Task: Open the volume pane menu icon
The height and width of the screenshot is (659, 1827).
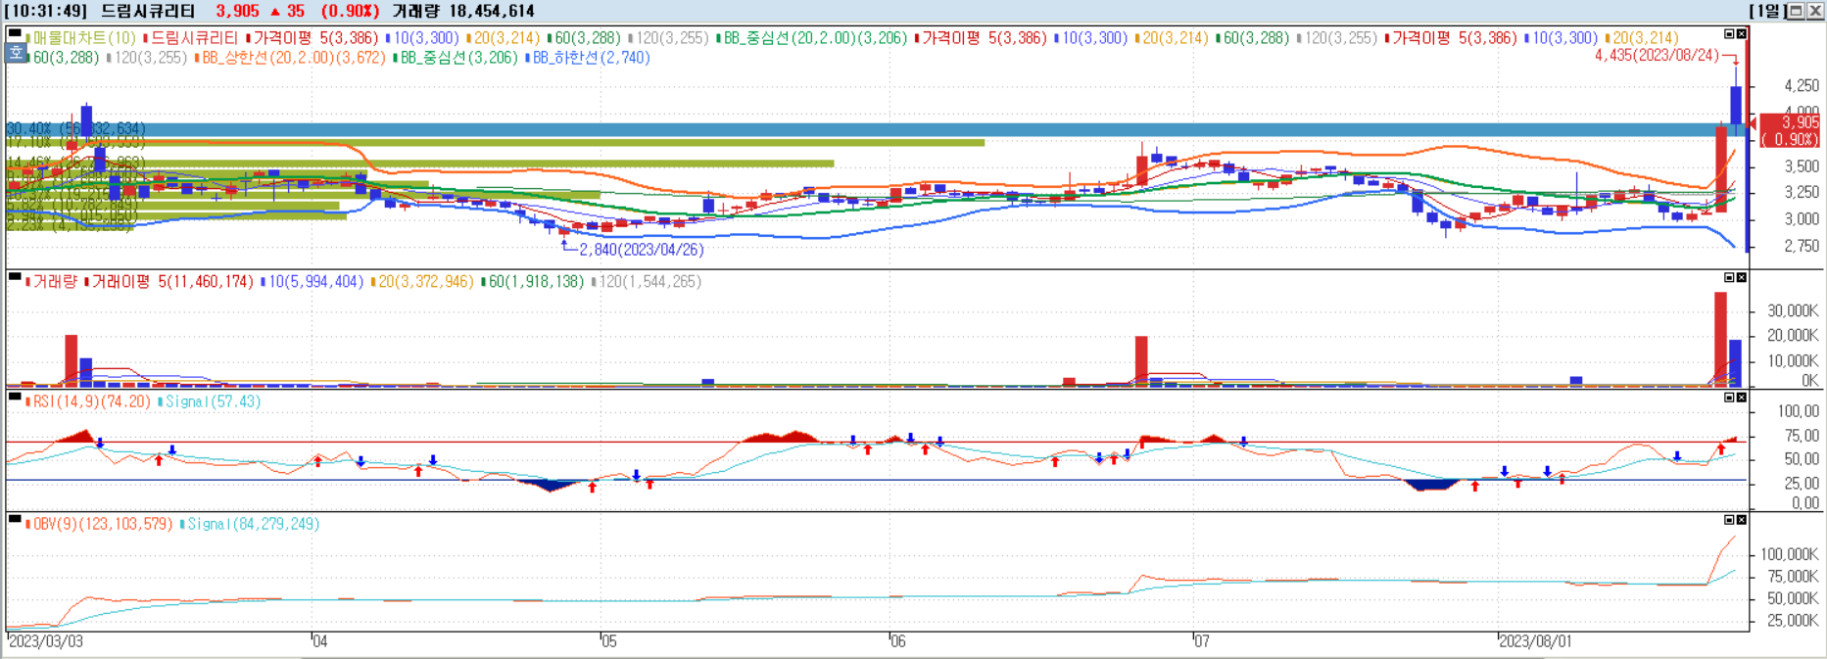Action: pos(15,277)
